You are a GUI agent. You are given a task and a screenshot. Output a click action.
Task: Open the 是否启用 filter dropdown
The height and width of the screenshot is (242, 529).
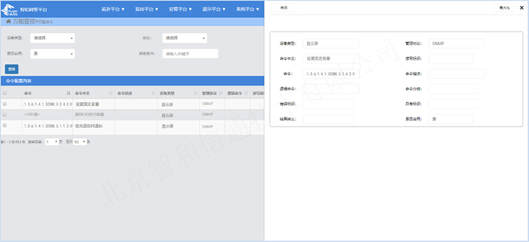tap(53, 53)
